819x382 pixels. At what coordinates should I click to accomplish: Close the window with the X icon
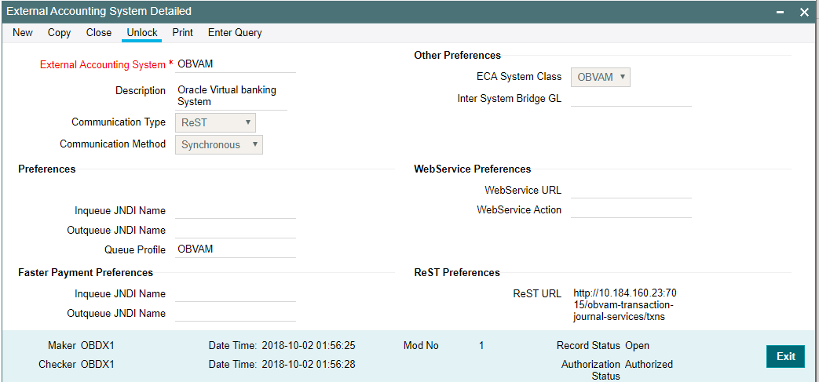tap(804, 12)
